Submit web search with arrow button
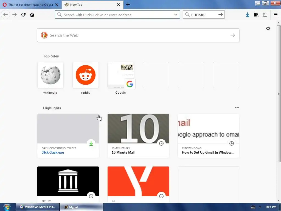Viewport: 281px width, 211px height. 233,35
